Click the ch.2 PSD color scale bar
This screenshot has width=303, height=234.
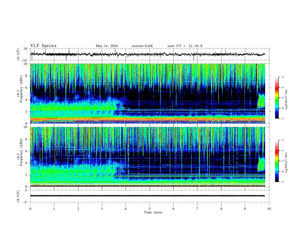point(277,161)
